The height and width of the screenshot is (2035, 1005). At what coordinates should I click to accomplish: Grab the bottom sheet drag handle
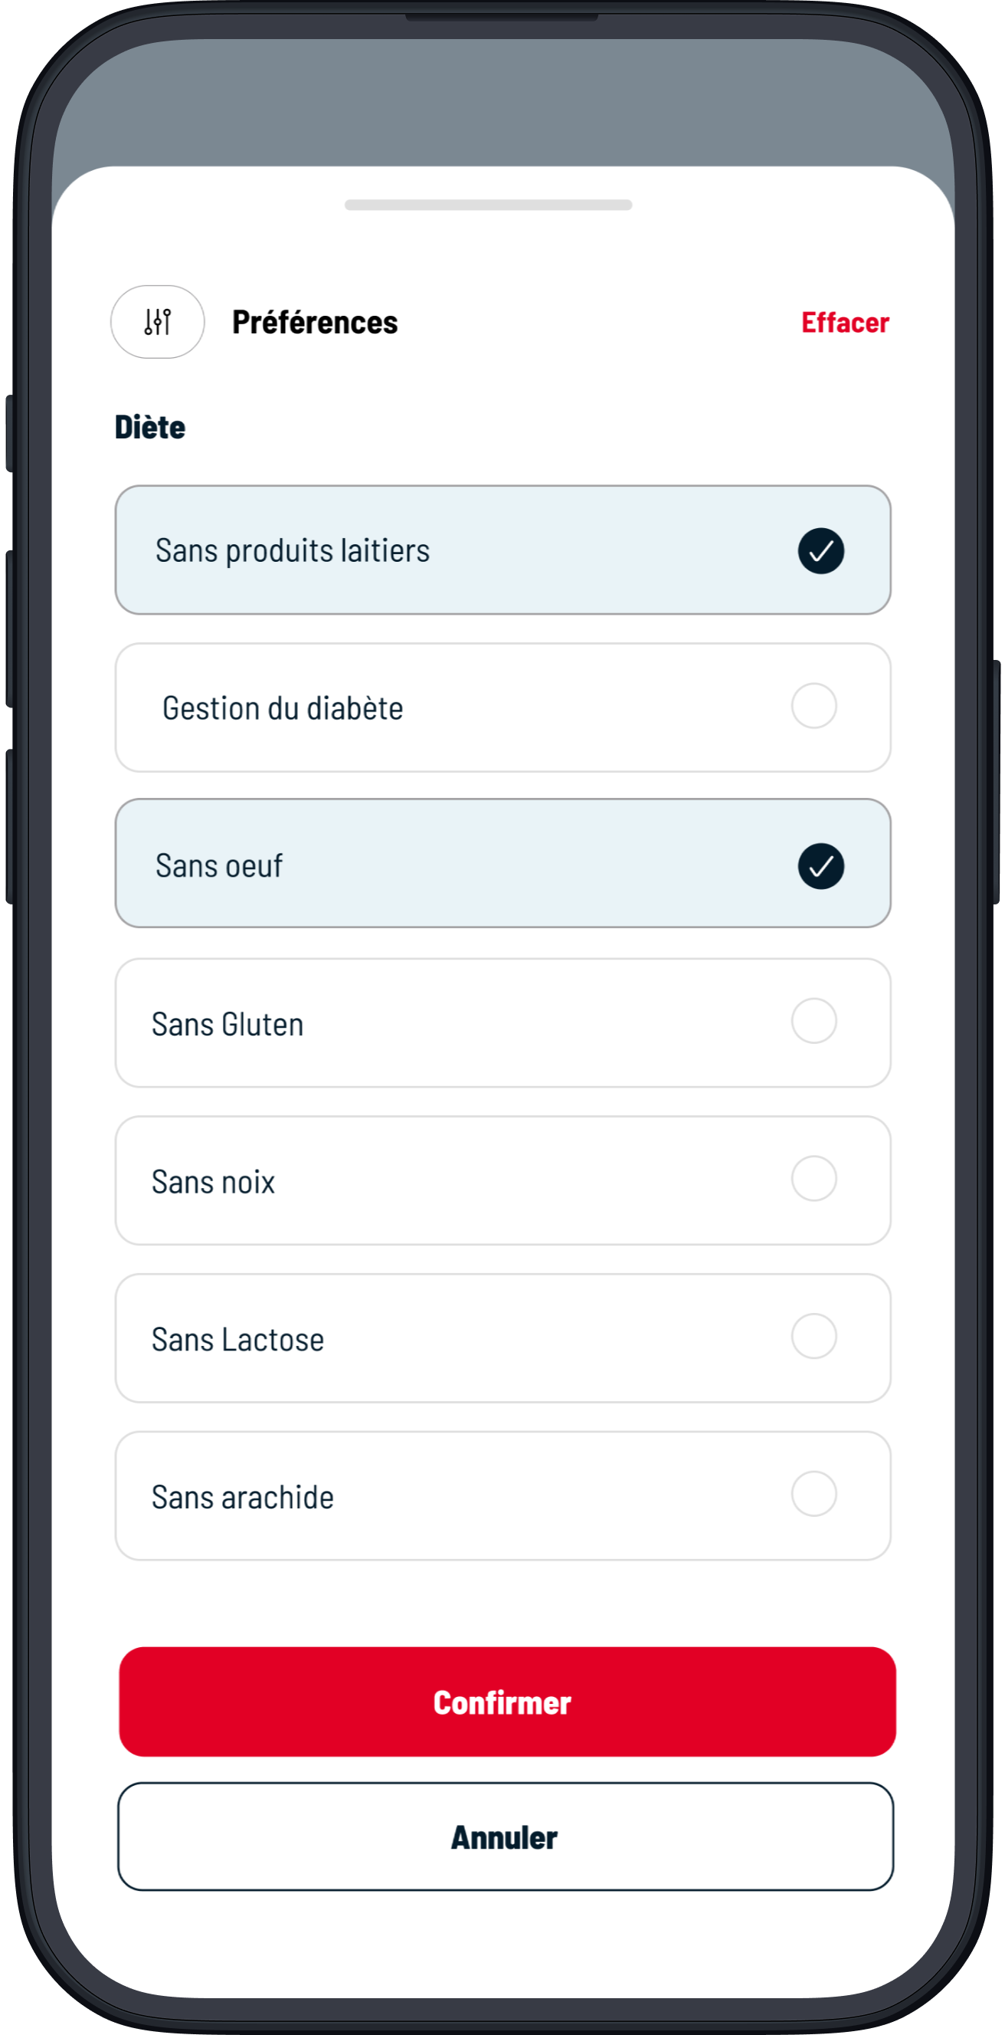tap(488, 205)
